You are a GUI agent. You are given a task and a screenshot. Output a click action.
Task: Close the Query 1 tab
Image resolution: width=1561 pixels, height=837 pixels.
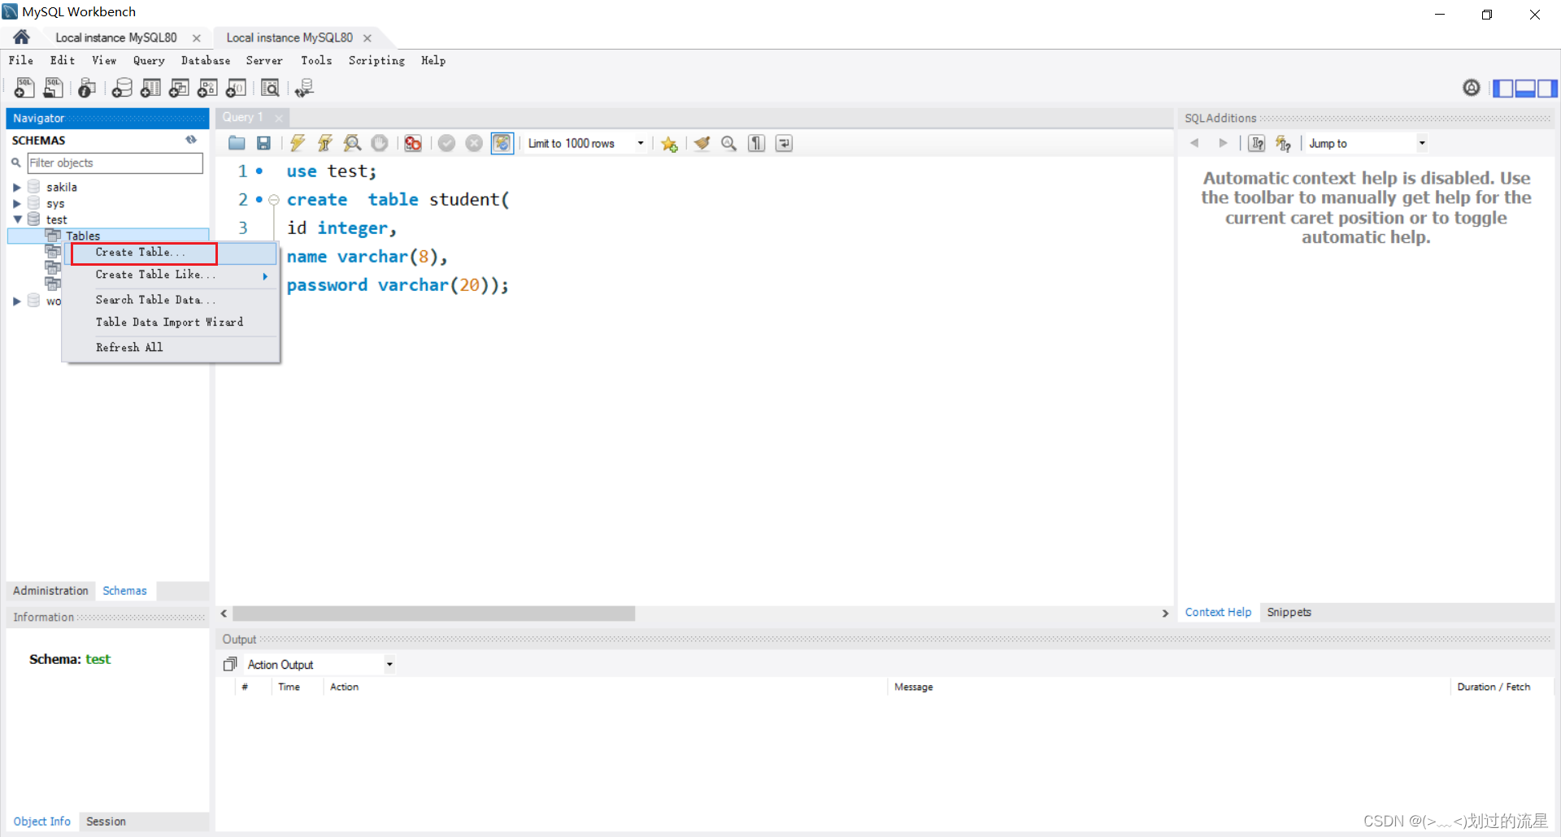tap(279, 118)
